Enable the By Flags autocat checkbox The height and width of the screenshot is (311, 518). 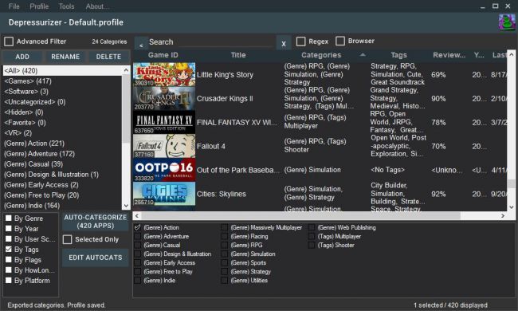pyautogui.click(x=9, y=259)
